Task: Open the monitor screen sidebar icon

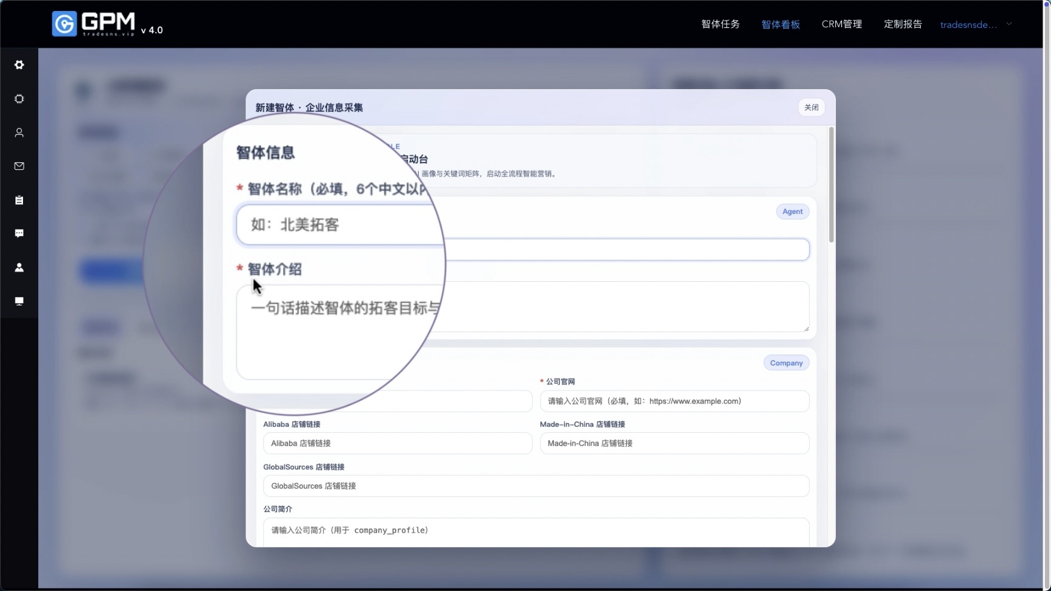Action: (x=19, y=301)
